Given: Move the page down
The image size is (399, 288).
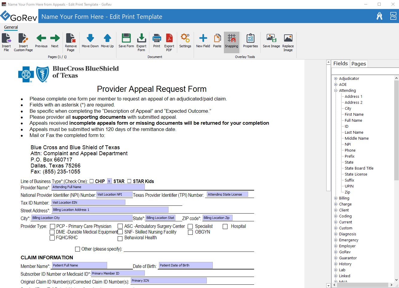Looking at the screenshot, I should [90, 40].
